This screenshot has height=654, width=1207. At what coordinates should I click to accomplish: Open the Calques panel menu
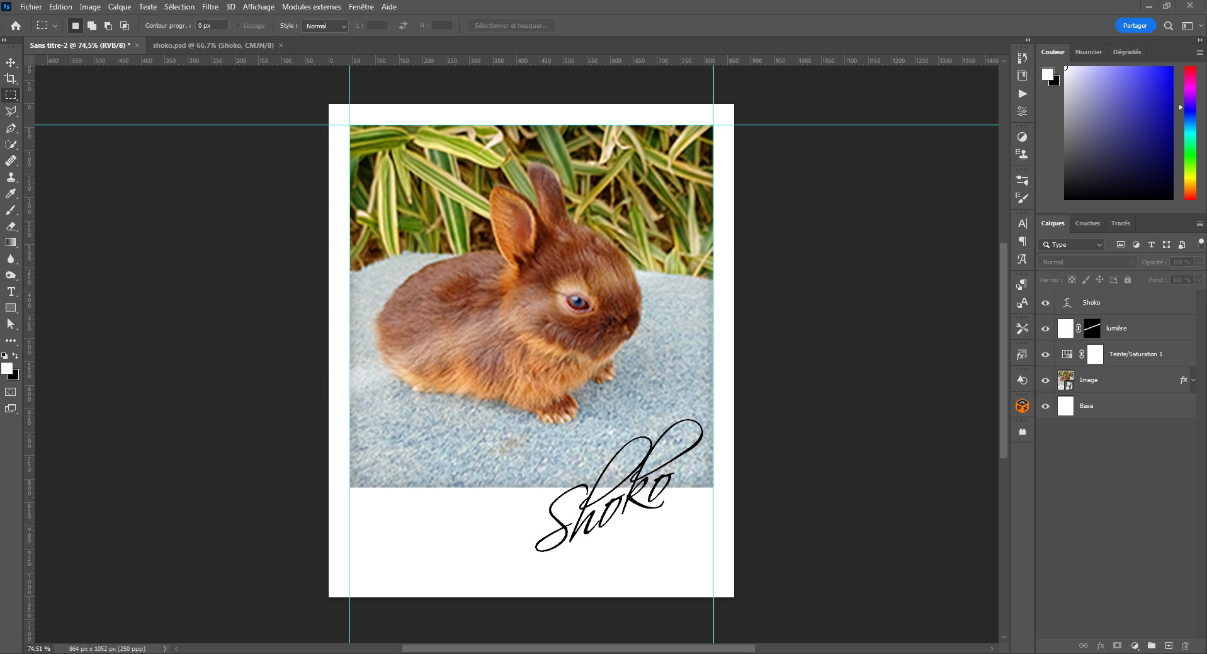pos(1199,223)
